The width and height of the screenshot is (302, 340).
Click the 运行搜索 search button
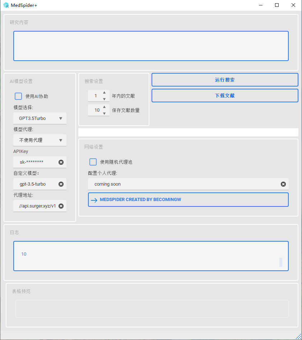click(x=224, y=79)
